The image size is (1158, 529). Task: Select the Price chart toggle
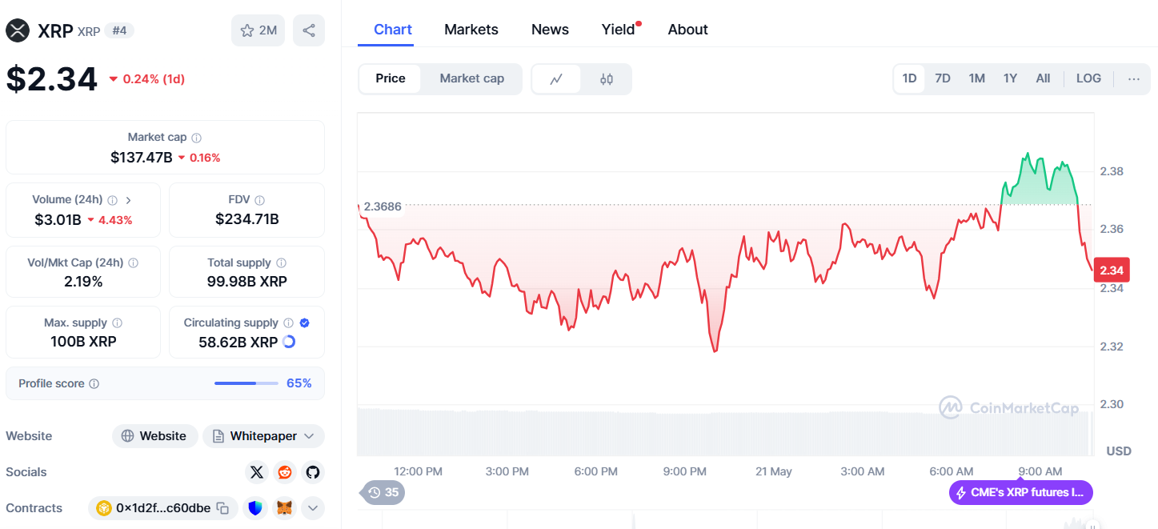coord(391,78)
